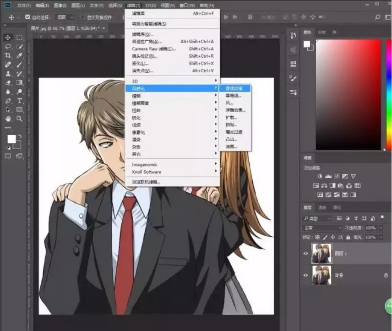
Task: Select the Eraser tool
Action: coord(8,83)
